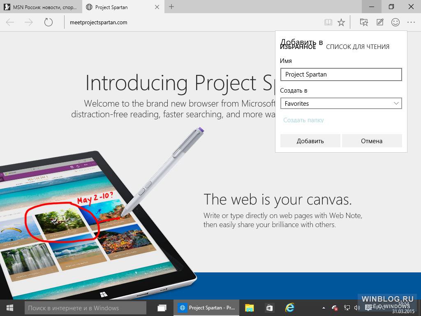
Task: Open Task View from the taskbar
Action: [162, 308]
